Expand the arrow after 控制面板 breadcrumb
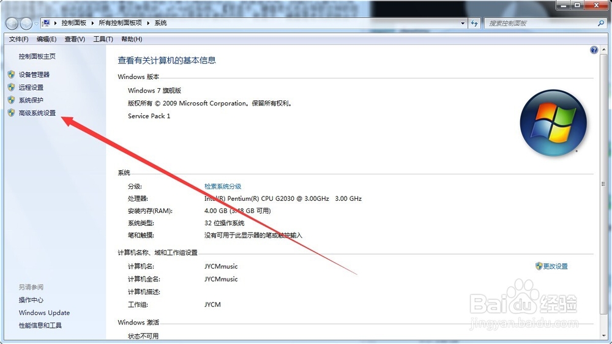Screen dimensions: 612x344 point(92,23)
